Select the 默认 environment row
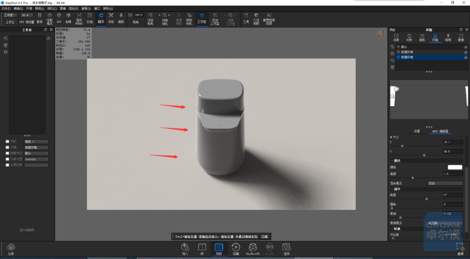Image resolution: width=470 pixels, height=259 pixels. [x=432, y=47]
